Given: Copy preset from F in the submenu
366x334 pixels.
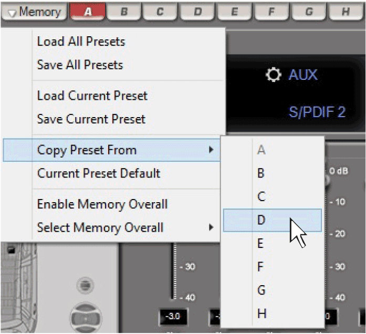Looking at the screenshot, I should 273,267.
